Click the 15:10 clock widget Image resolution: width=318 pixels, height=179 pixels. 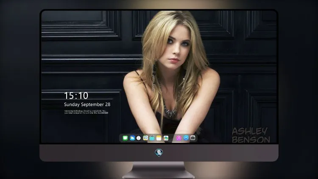[76, 95]
